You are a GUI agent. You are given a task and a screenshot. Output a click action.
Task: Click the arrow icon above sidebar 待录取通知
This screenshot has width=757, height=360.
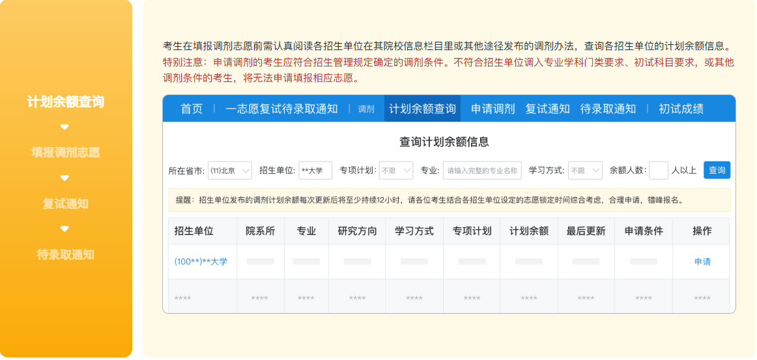click(x=64, y=228)
